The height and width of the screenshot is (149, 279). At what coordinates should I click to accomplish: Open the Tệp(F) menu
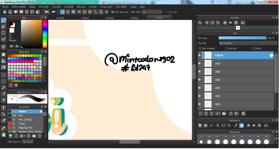(x=5, y=7)
